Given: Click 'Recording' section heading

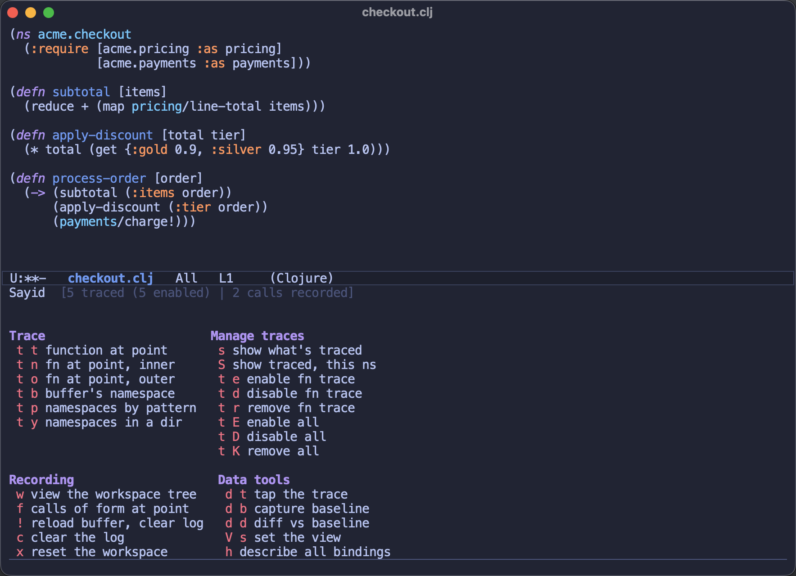Looking at the screenshot, I should click(41, 480).
